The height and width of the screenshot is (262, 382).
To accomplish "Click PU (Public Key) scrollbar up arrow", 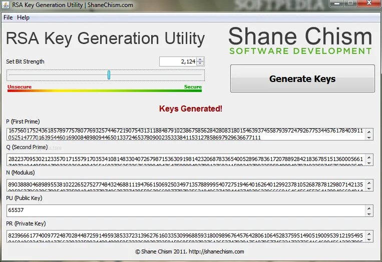I will click(x=369, y=208).
